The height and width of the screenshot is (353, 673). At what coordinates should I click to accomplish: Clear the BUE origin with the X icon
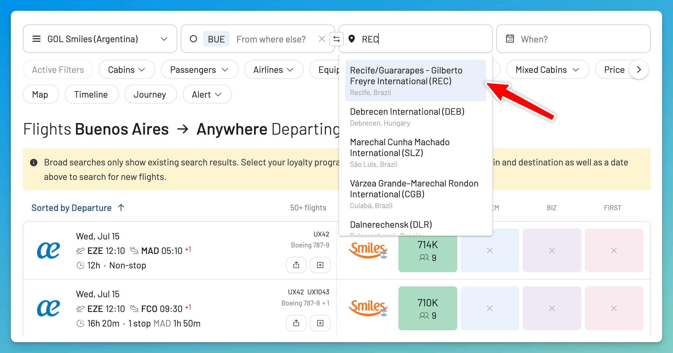(322, 39)
